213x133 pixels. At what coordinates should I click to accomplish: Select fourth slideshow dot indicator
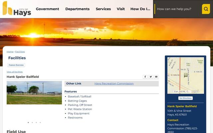click(40, 123)
